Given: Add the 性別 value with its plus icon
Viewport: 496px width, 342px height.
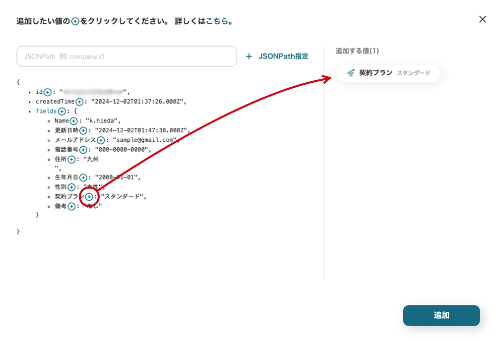Looking at the screenshot, I should 71,187.
